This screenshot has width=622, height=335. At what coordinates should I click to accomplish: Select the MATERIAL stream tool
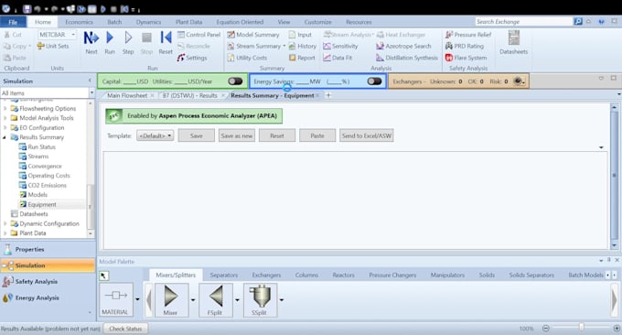point(116,299)
